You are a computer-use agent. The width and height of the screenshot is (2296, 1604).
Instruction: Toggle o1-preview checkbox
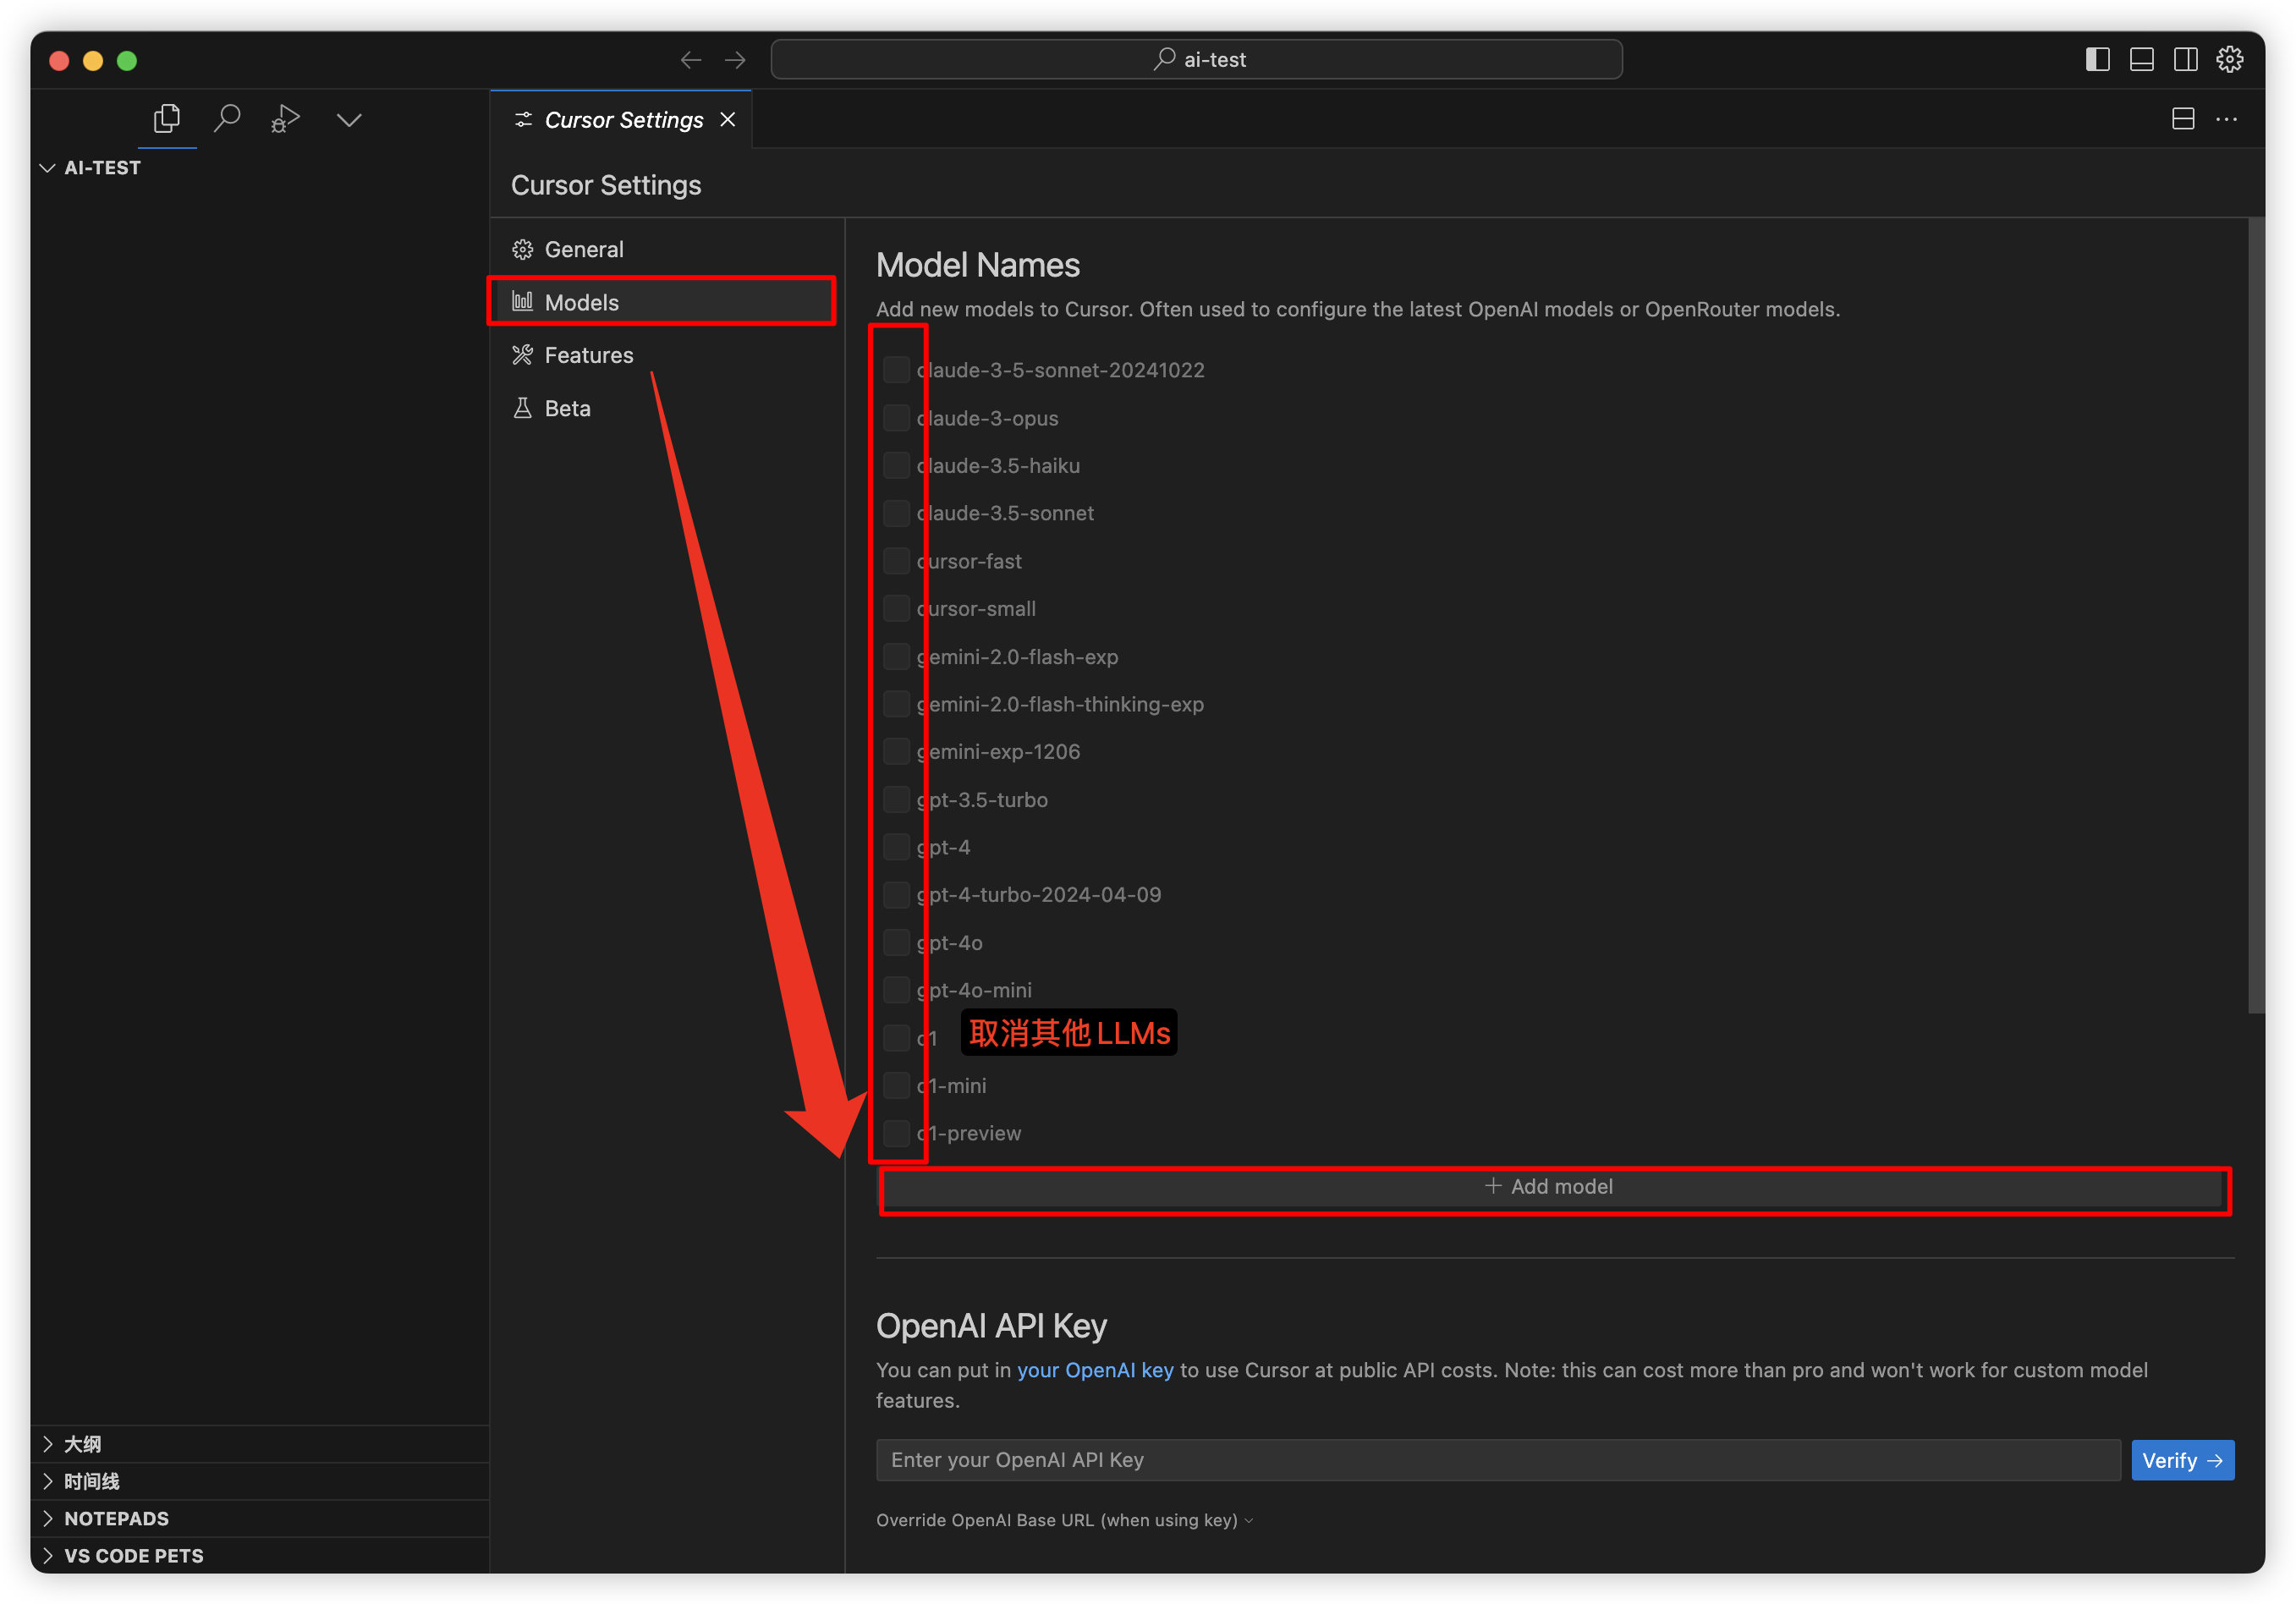[x=896, y=1133]
